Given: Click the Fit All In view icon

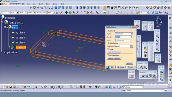Looking at the screenshot, I should (34, 8).
